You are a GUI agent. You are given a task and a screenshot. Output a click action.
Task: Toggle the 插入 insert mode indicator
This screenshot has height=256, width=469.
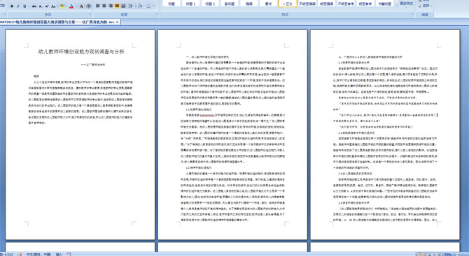click(x=59, y=254)
